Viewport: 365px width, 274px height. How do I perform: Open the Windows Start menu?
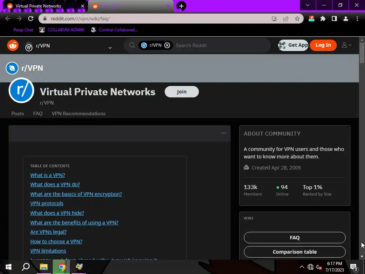click(9, 267)
